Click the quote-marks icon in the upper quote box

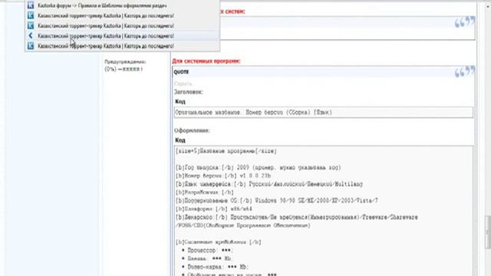465,22
